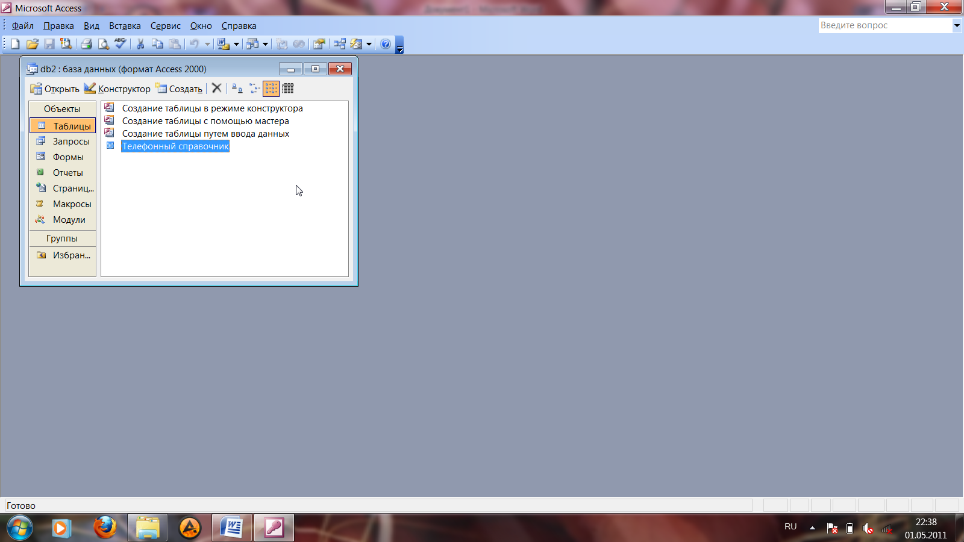Image resolution: width=964 pixels, height=542 pixels.
Task: Click the Properties toolbar icon
Action: pyautogui.click(x=319, y=44)
